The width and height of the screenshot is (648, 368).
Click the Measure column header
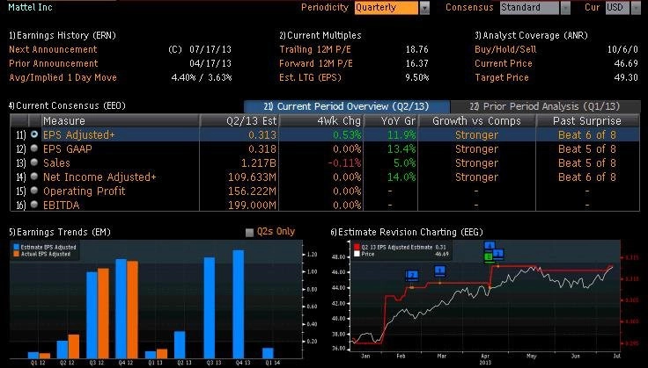click(120, 120)
